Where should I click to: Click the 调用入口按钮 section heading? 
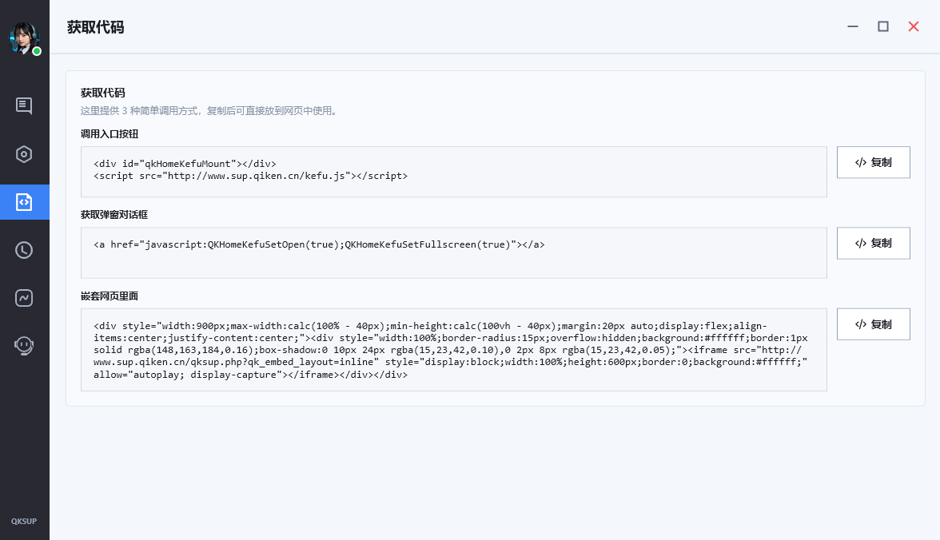(x=110, y=133)
